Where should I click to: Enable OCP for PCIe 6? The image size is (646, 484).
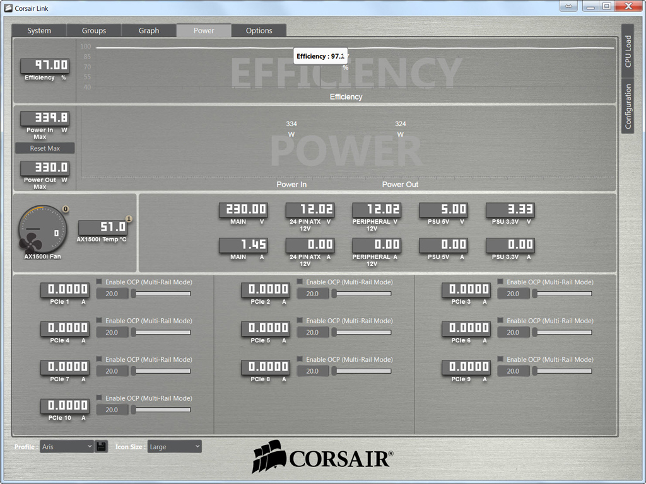tap(500, 320)
